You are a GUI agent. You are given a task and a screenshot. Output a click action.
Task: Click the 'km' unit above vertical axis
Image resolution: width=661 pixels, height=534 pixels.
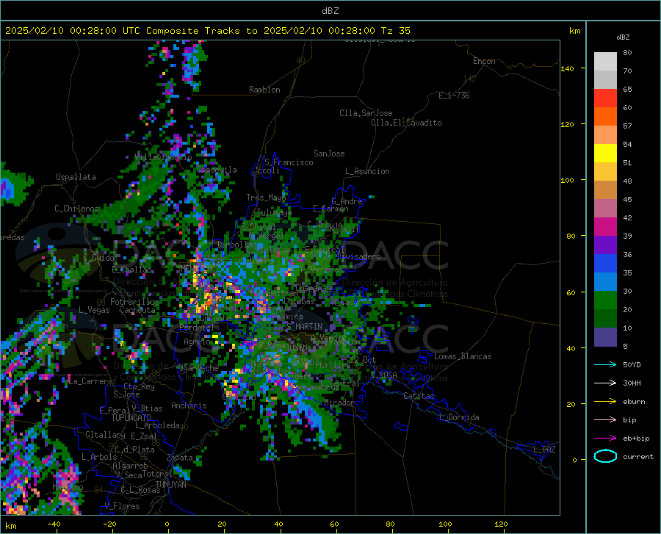pyautogui.click(x=574, y=31)
